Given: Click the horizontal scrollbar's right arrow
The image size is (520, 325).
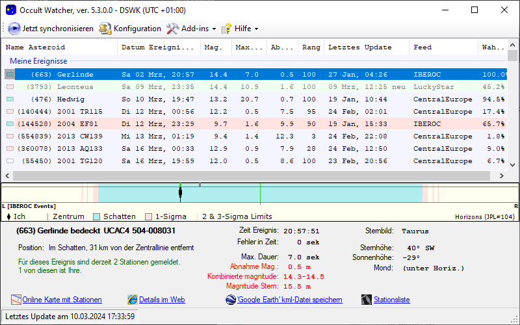Looking at the screenshot, I should pyautogui.click(x=503, y=176).
